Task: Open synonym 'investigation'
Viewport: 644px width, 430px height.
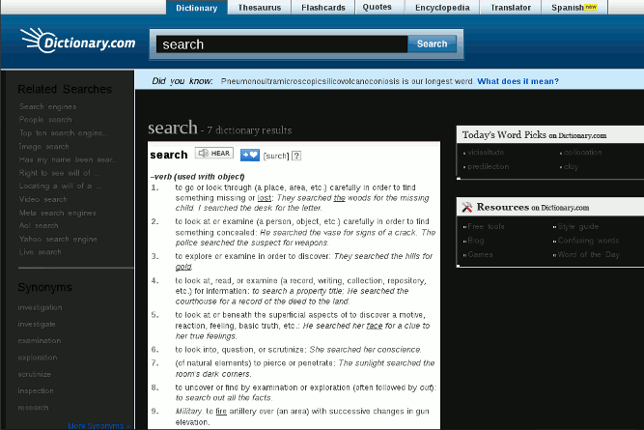Action: [40, 307]
